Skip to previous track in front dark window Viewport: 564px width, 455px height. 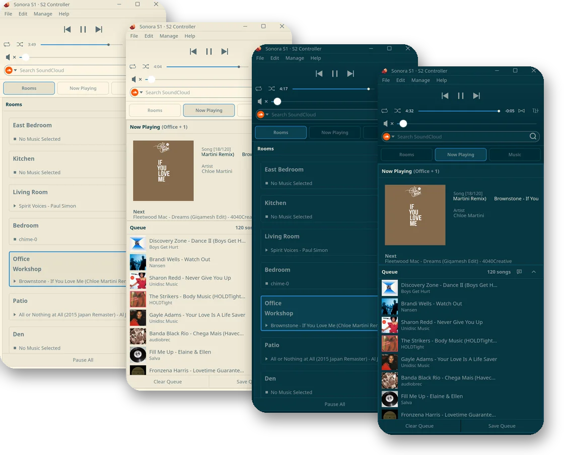point(445,96)
